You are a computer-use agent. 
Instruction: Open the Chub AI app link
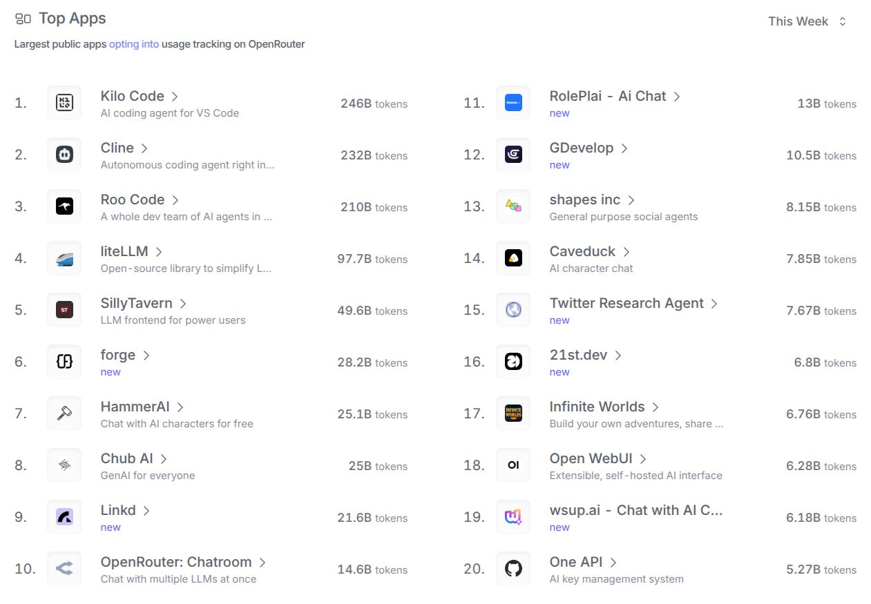(x=127, y=458)
